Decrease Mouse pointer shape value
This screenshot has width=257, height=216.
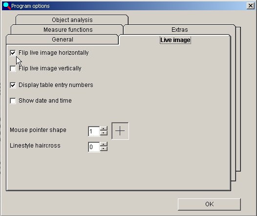coord(104,133)
